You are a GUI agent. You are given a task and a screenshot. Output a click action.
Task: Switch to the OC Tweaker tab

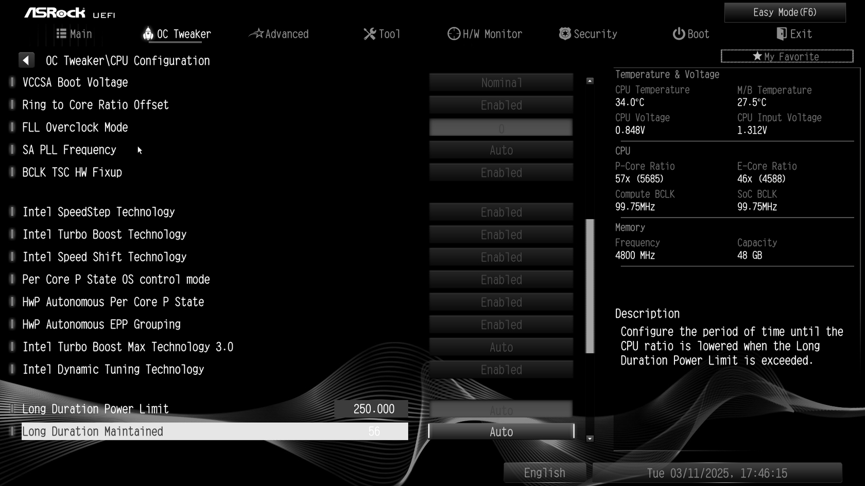point(177,34)
